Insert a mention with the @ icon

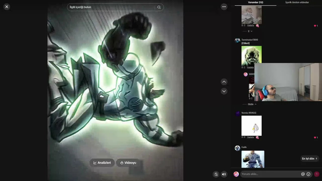(x=303, y=174)
